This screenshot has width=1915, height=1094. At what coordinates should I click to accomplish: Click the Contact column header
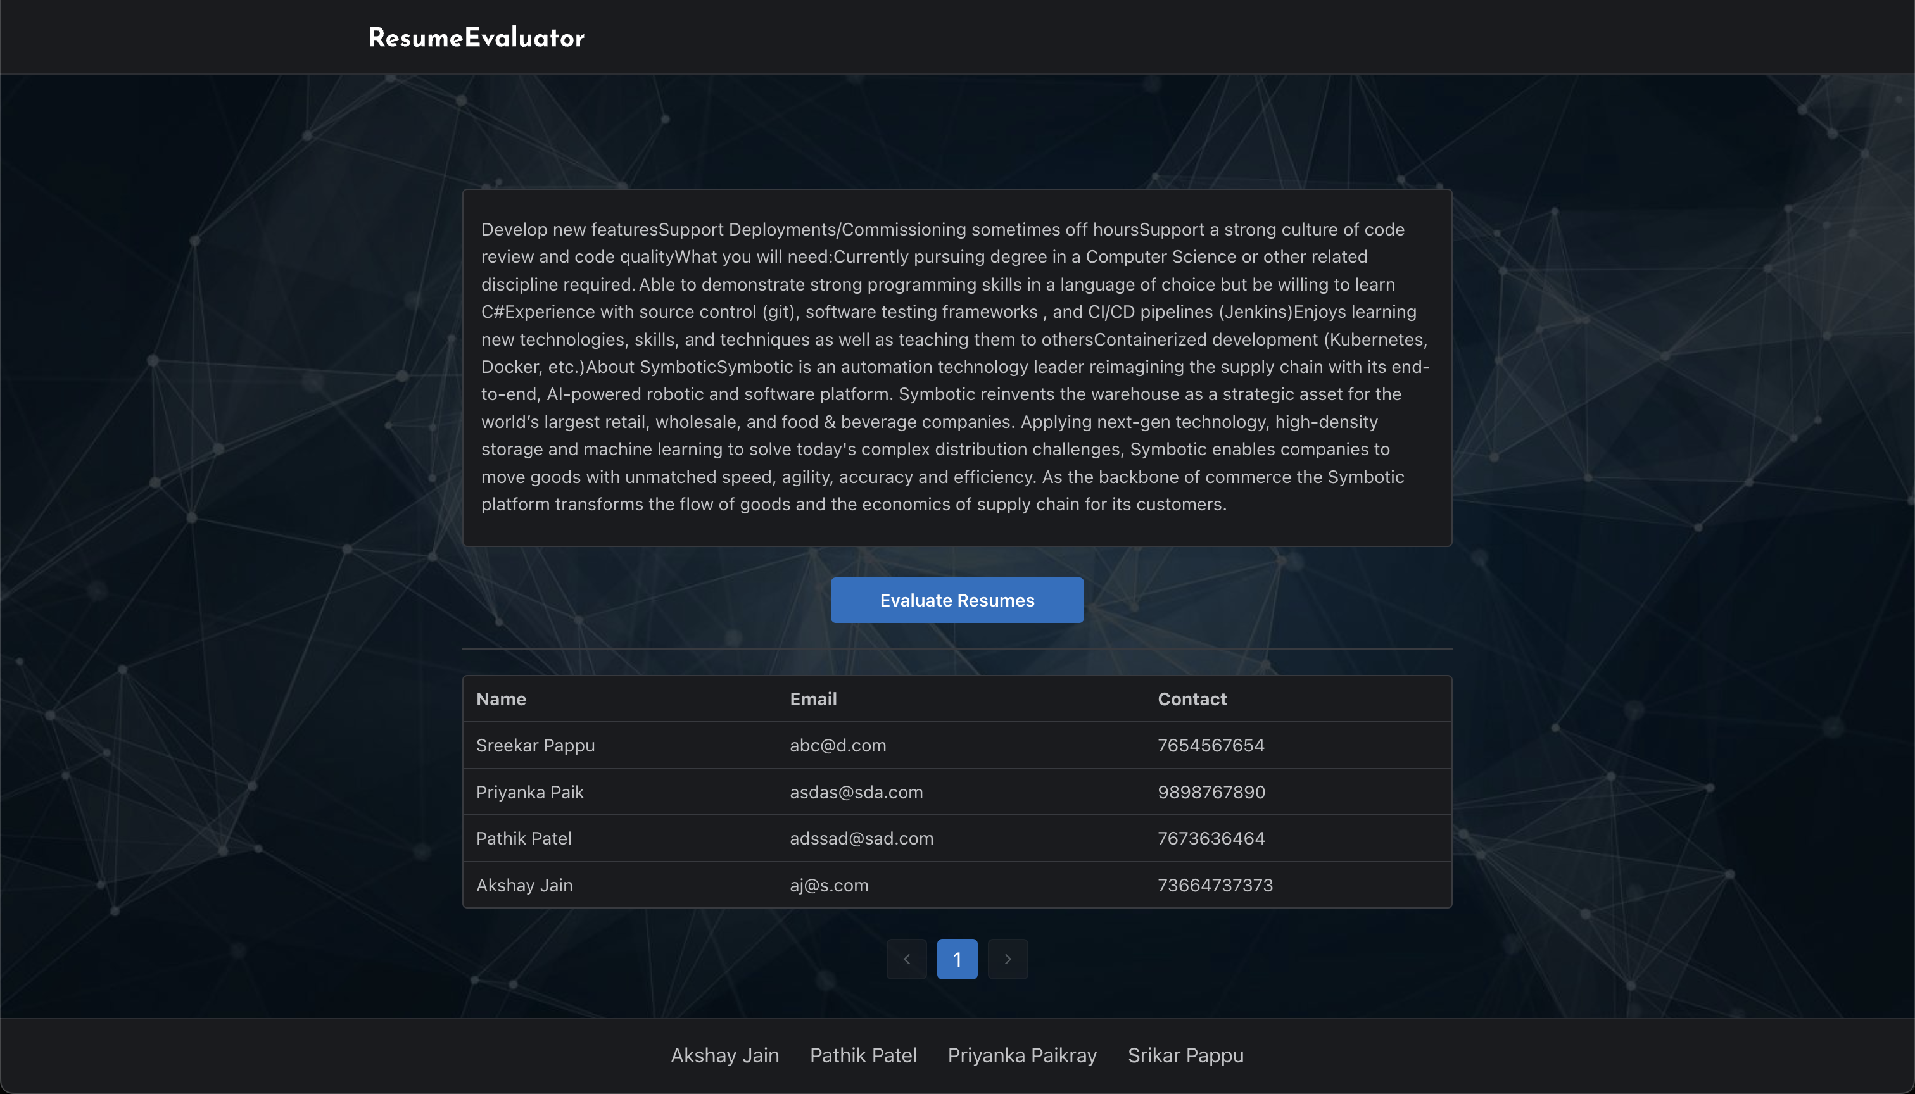pos(1192,699)
